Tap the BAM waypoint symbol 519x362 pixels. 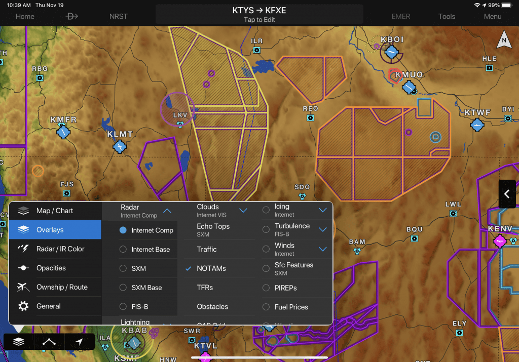tap(357, 251)
